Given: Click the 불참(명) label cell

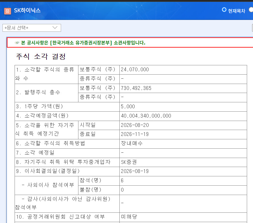Looking at the screenshot, I should (x=99, y=190).
